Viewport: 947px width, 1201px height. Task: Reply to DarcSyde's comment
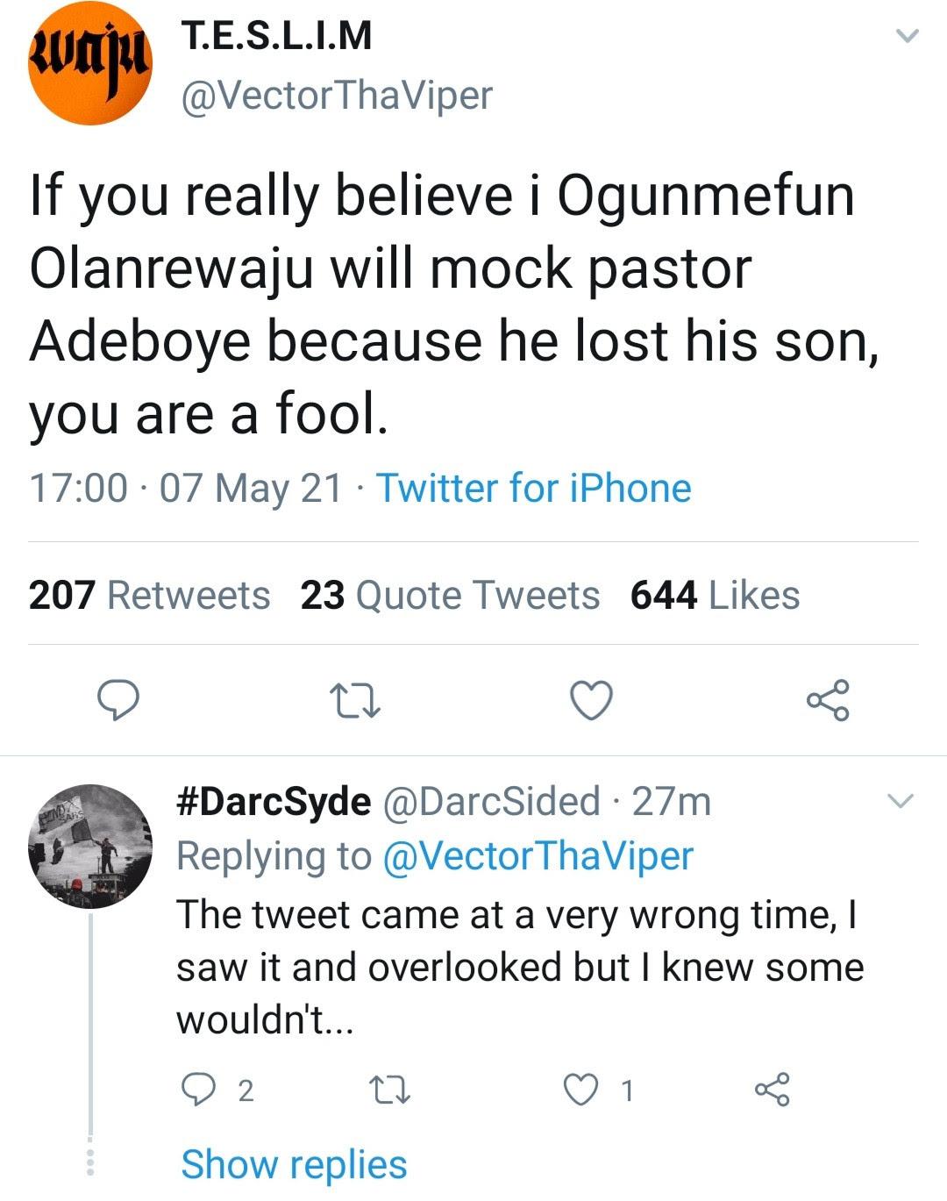217,1090
